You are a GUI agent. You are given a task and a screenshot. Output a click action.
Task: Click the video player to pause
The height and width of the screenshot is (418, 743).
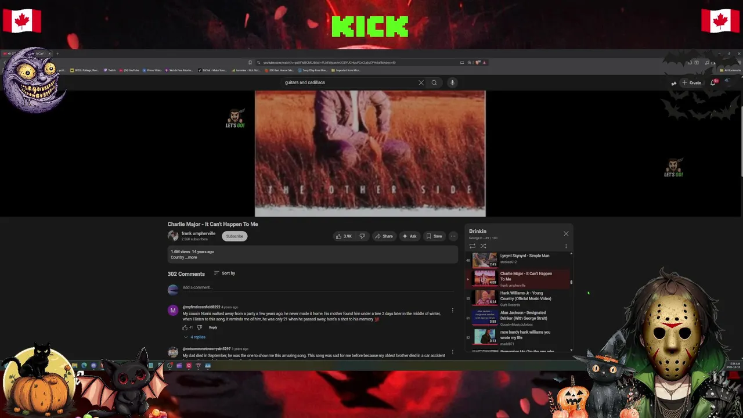click(x=370, y=153)
